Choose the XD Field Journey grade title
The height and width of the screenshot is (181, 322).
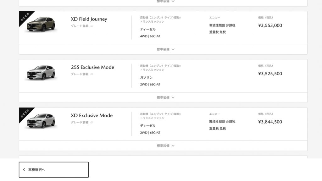point(89,19)
